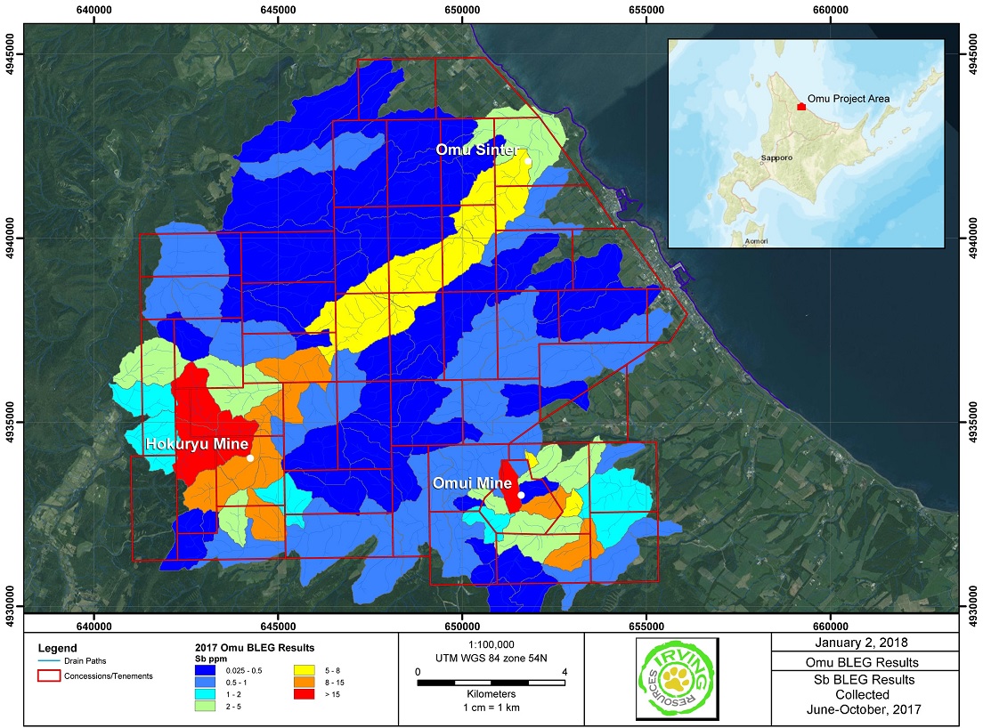Click the left axis label 4945000

(x=10, y=54)
